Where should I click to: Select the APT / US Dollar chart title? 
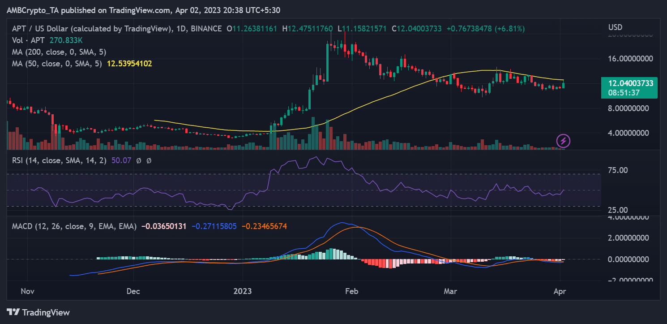coord(117,29)
